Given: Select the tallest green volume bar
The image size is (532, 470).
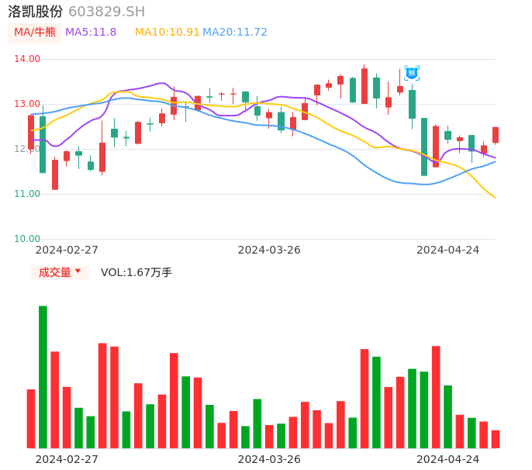Looking at the screenshot, I should click(43, 377).
